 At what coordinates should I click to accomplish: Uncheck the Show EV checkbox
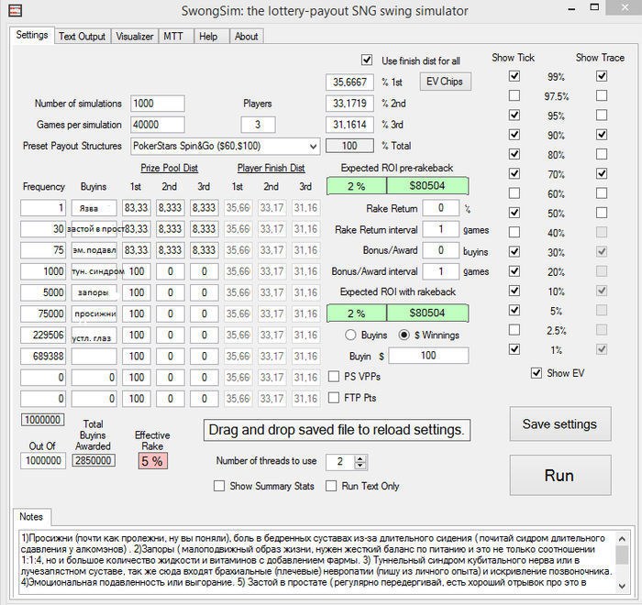click(x=537, y=374)
